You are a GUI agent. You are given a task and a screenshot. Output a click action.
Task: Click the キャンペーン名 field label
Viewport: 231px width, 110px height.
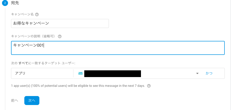coord(22,14)
